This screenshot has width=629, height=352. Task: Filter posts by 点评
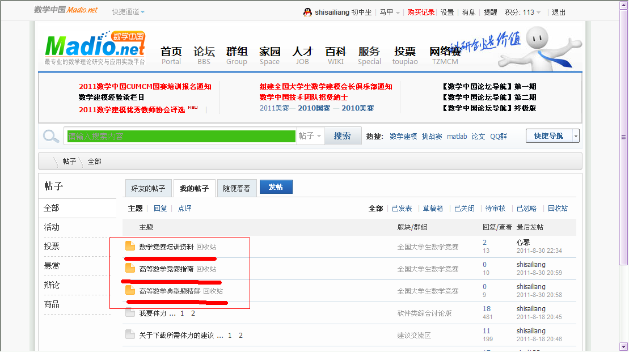pos(184,209)
